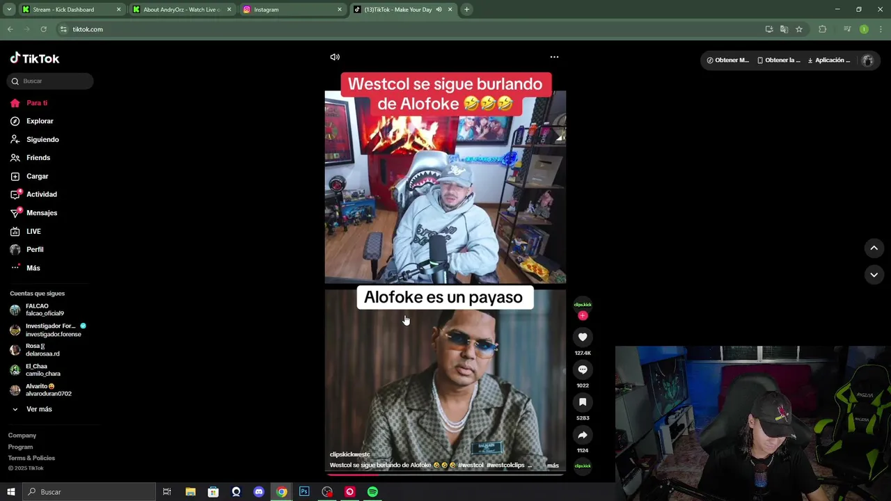Viewport: 891px width, 501px height.
Task: Expand the video caption with más
Action: (x=553, y=466)
